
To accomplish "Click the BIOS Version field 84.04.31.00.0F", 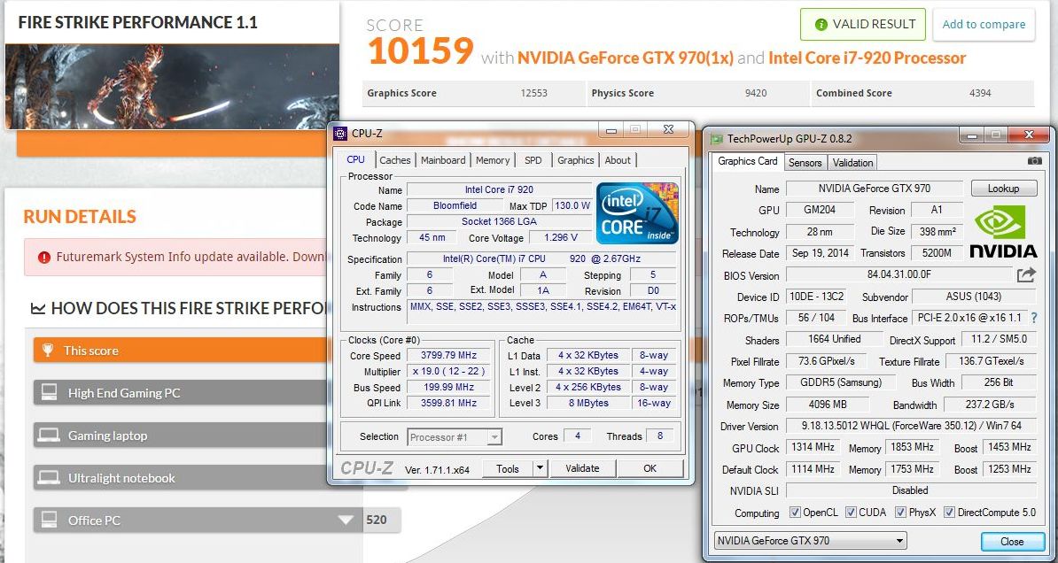I will 899,274.
